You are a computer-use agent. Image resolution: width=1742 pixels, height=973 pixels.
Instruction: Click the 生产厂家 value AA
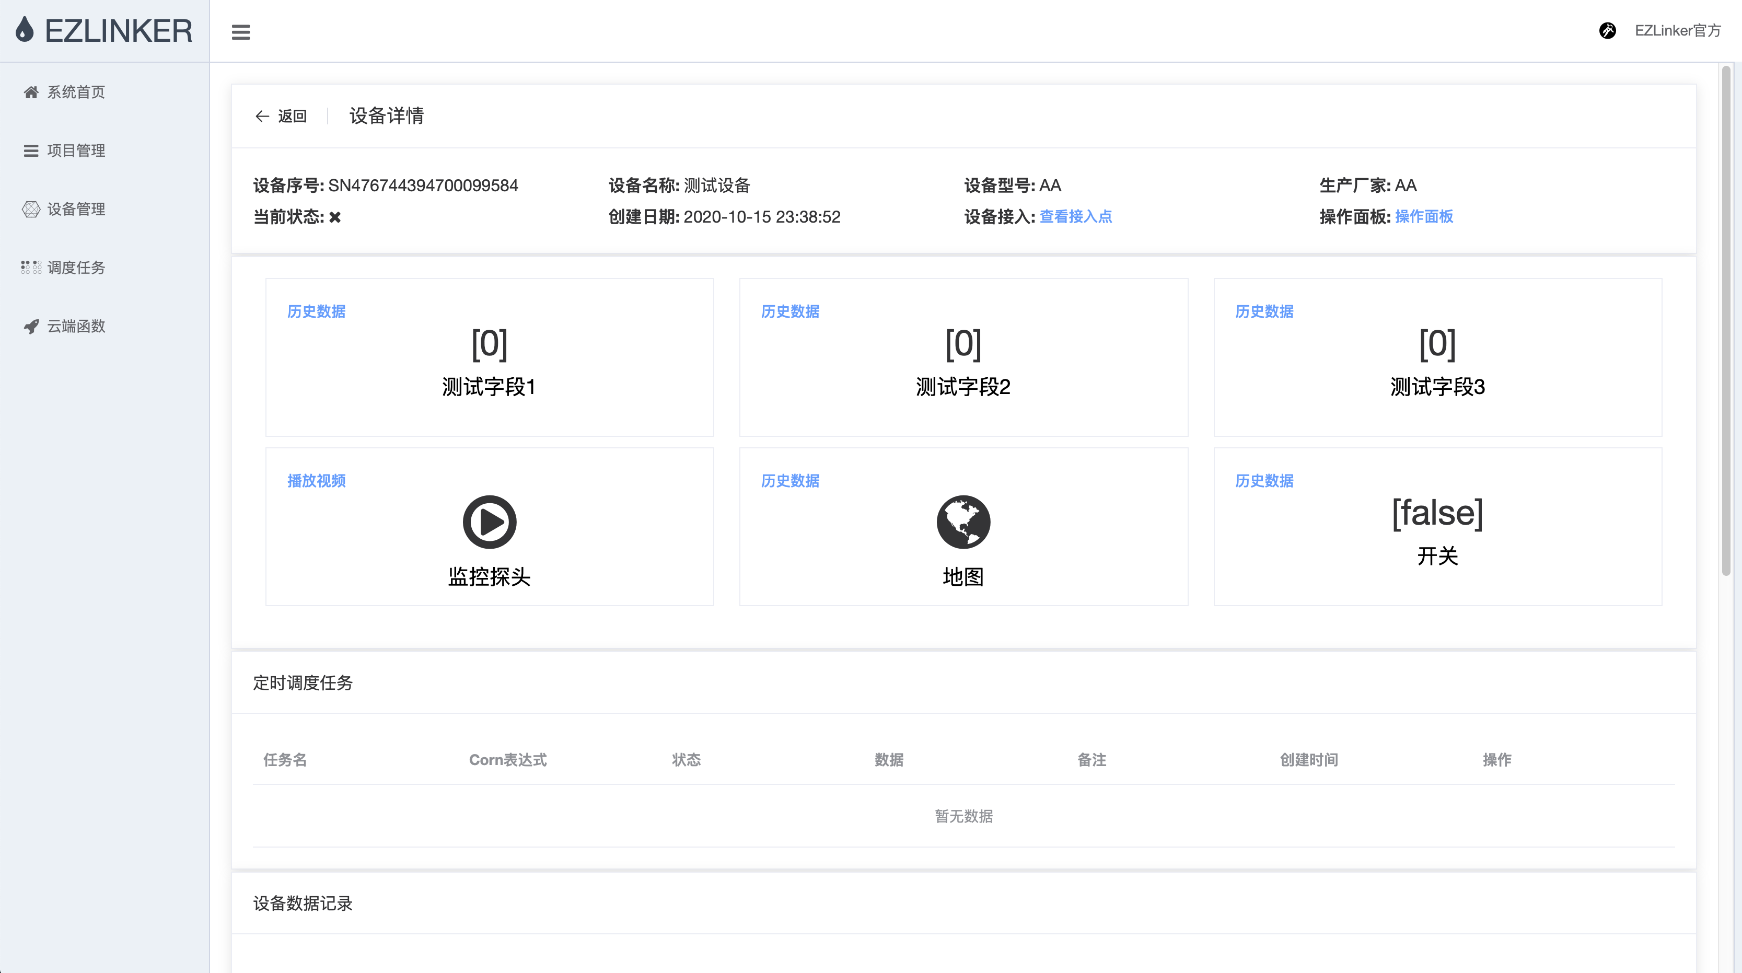tap(1405, 186)
